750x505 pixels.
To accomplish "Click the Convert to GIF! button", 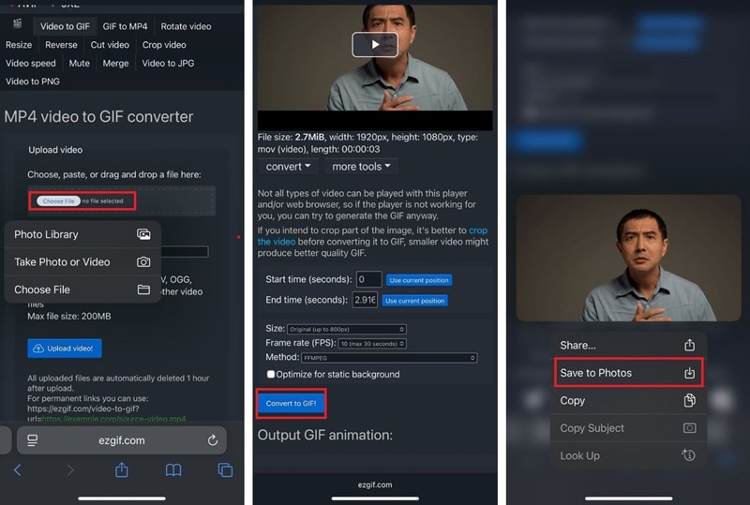I will coord(291,403).
